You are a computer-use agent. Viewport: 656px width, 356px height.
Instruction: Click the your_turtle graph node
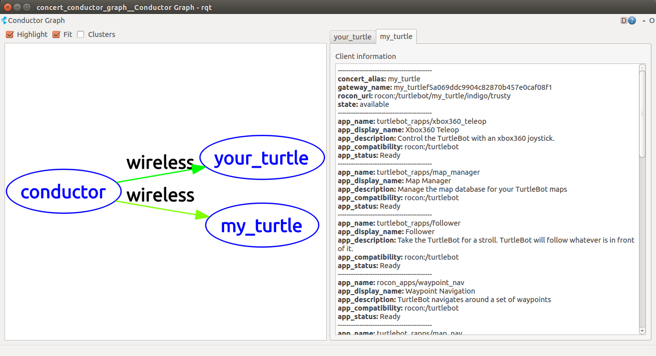coord(262,158)
